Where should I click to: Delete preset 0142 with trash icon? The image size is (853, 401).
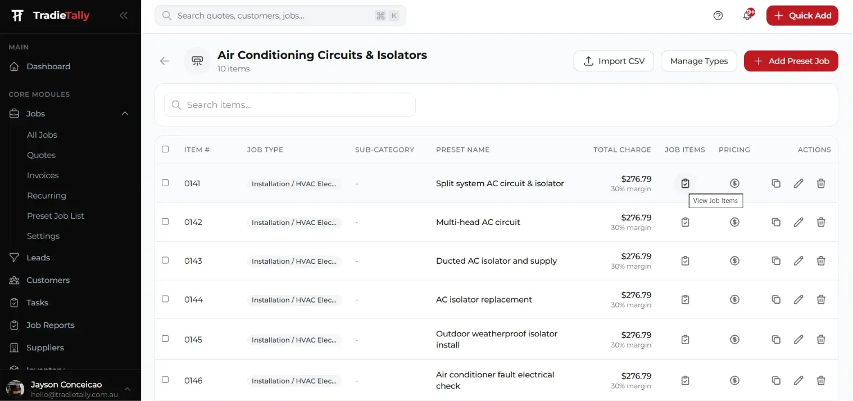point(821,222)
